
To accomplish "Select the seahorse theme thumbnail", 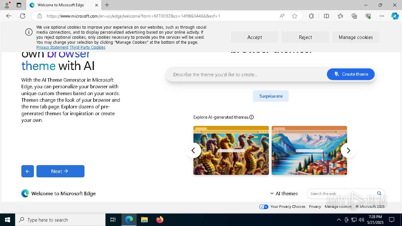I will [231, 150].
